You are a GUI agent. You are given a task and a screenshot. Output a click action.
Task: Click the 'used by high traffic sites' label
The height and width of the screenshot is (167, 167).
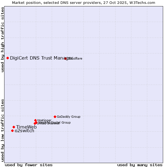click(x=3, y=40)
